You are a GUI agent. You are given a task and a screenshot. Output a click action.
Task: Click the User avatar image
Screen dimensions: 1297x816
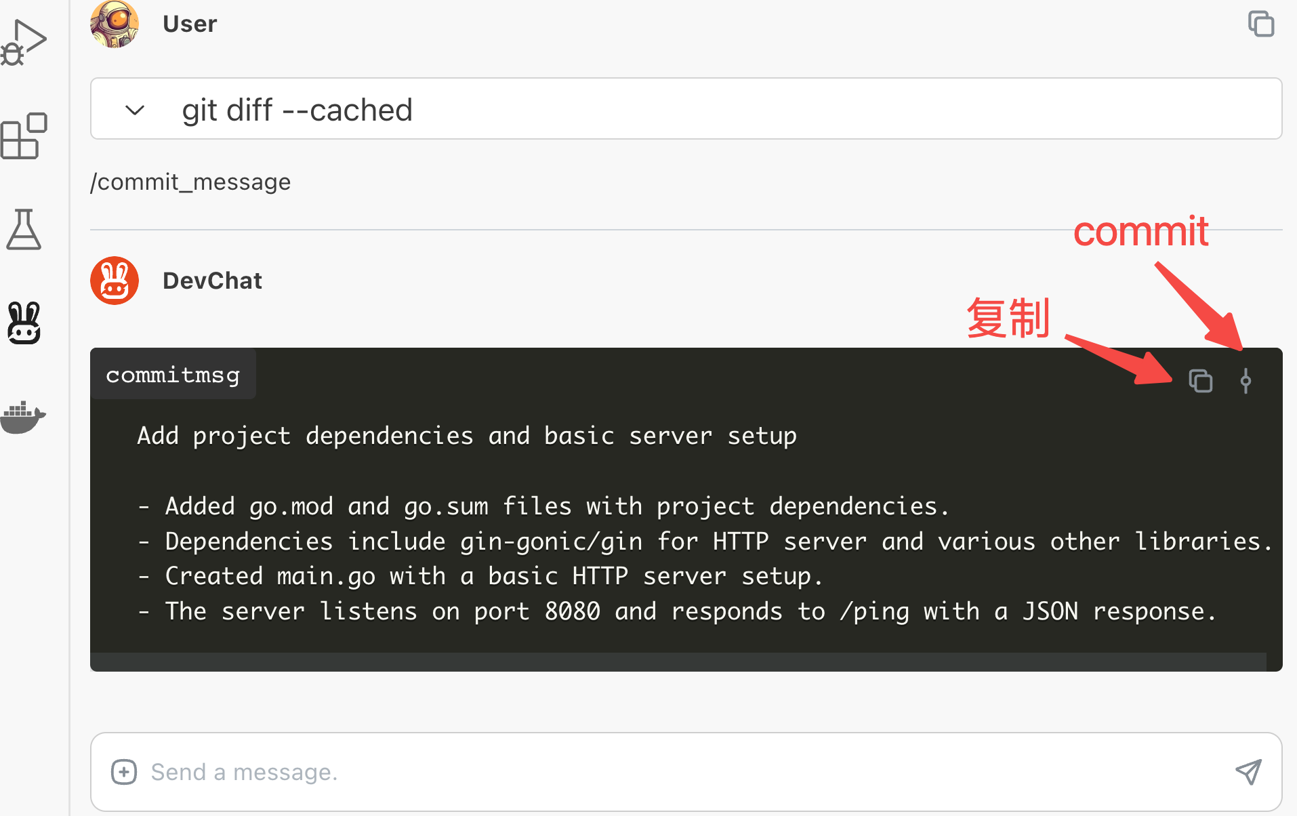[x=115, y=24]
